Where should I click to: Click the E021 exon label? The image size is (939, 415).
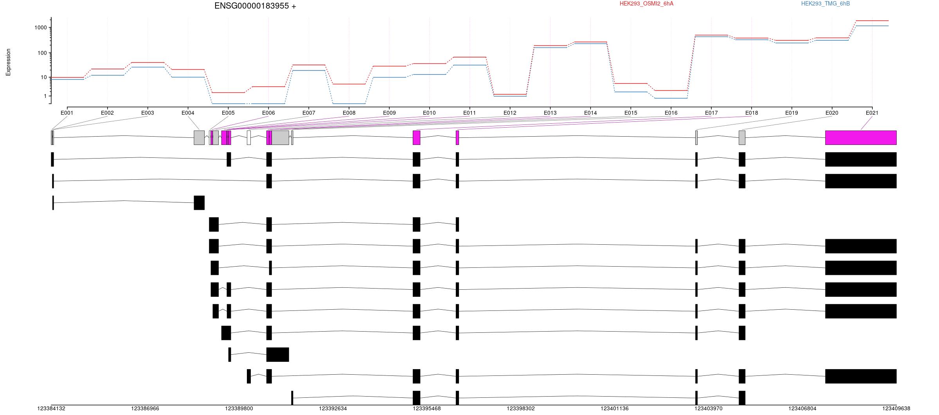[x=872, y=113]
